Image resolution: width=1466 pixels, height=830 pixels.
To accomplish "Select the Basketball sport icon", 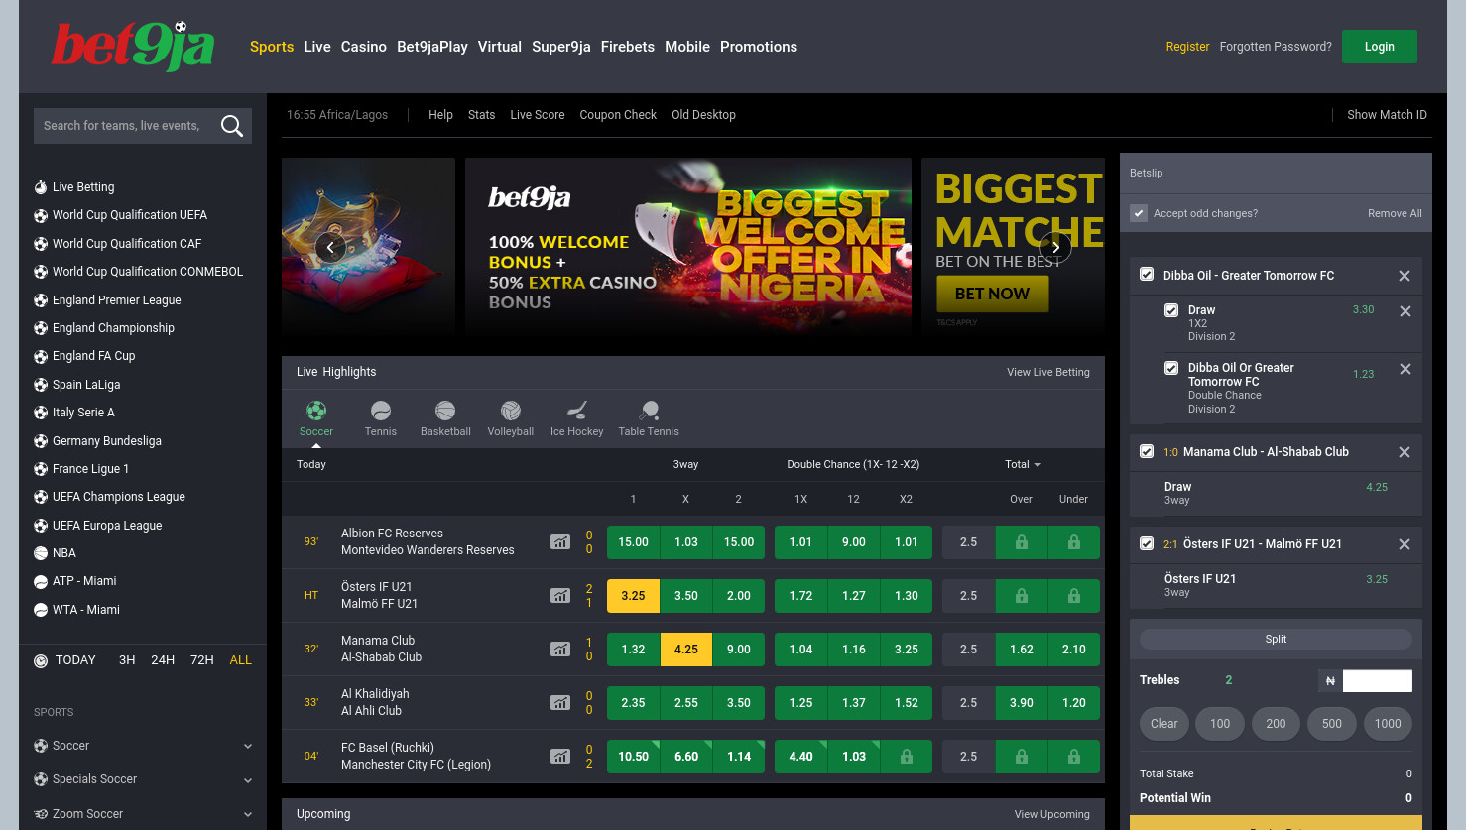I will 445,418.
